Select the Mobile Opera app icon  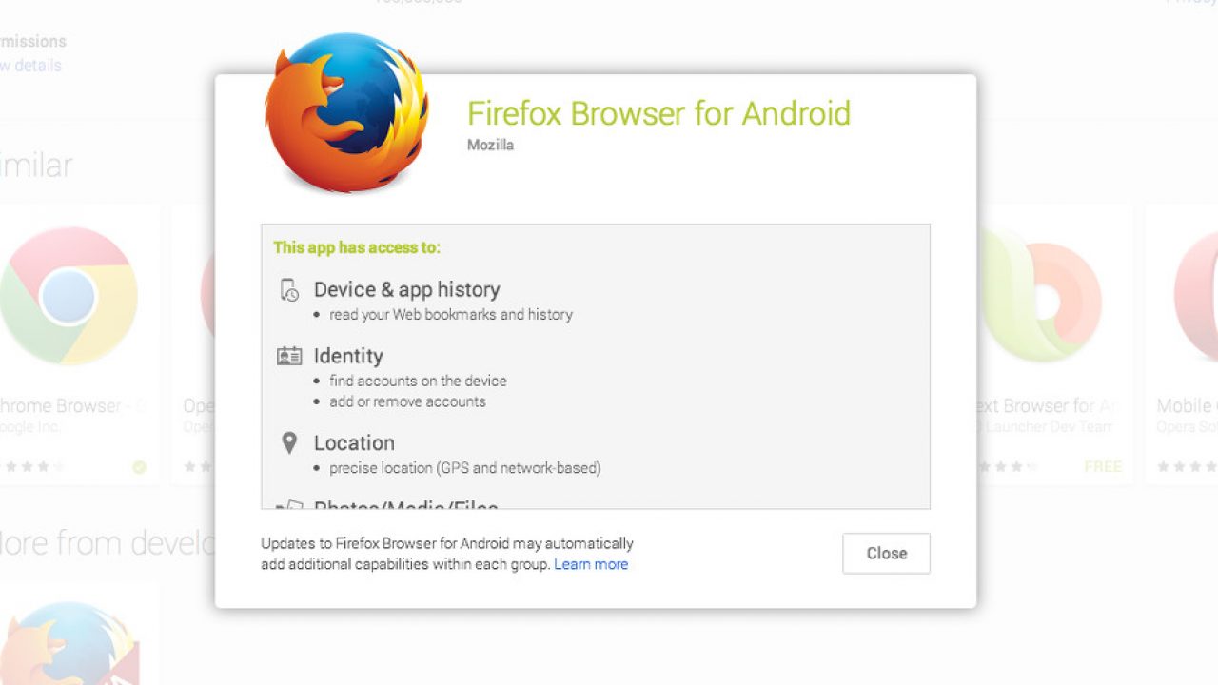[x=1197, y=295]
